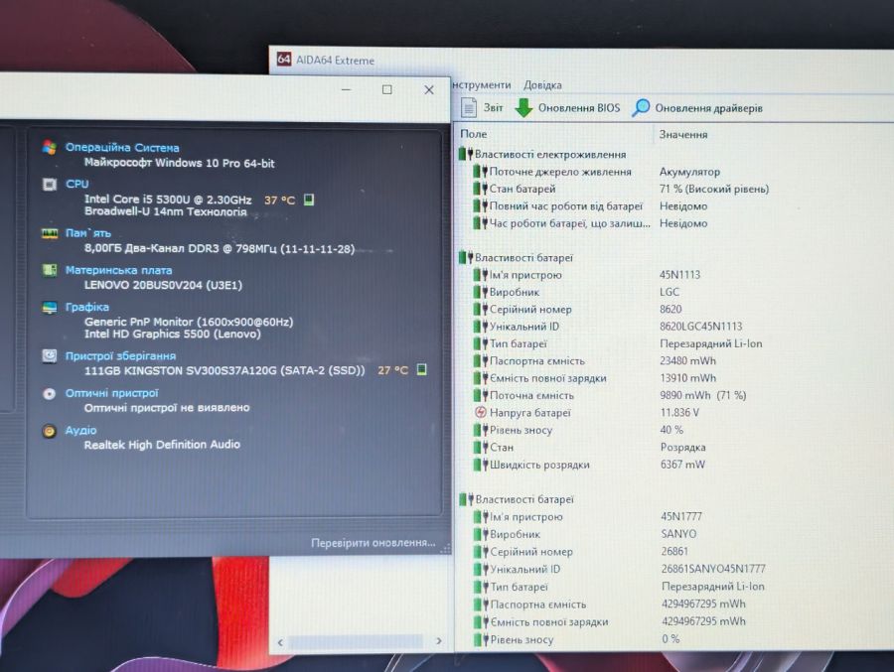The width and height of the screenshot is (894, 672).
Task: Click the SANYO manufacturer value
Action: [678, 534]
